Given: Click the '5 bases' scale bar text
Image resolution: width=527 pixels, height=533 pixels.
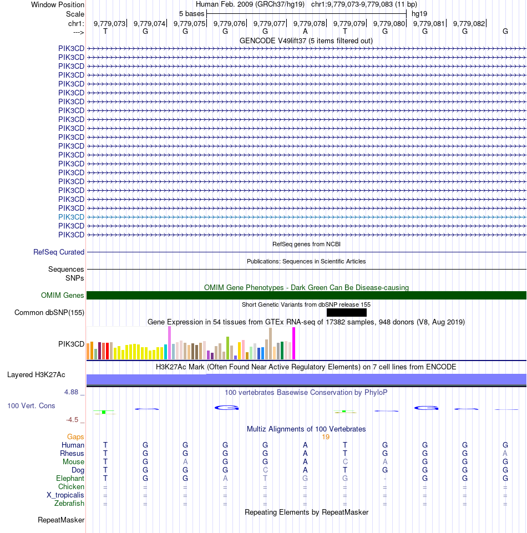Looking at the screenshot, I should (192, 14).
